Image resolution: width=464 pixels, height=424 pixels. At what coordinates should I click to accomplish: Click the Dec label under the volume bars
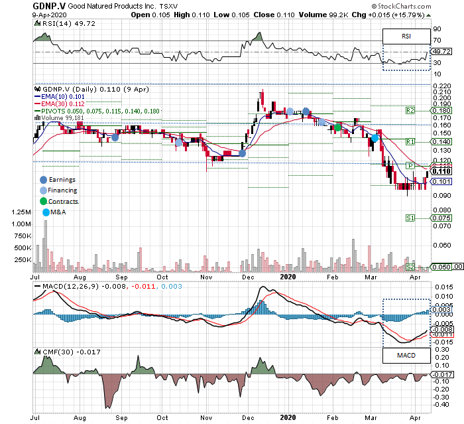click(x=248, y=277)
